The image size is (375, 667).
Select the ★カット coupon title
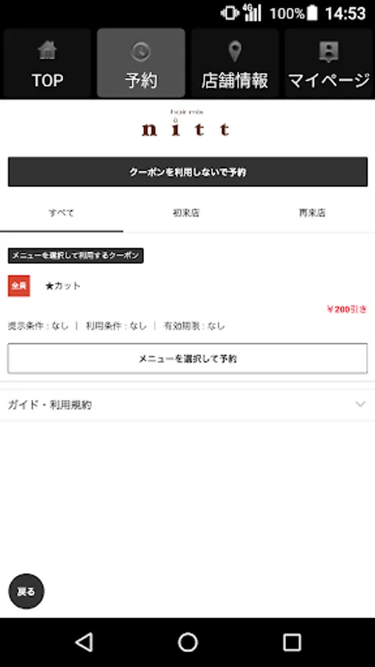(x=63, y=286)
